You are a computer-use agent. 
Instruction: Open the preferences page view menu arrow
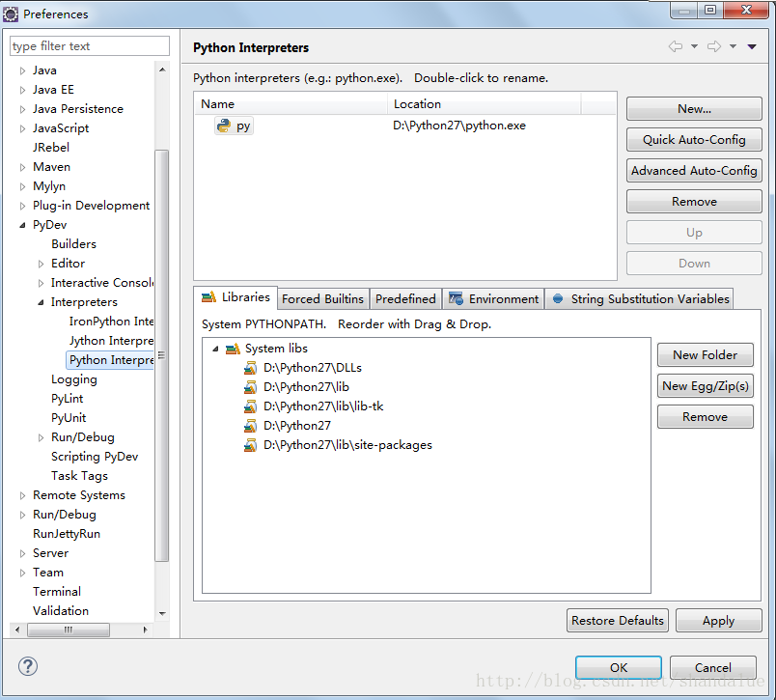(x=752, y=46)
